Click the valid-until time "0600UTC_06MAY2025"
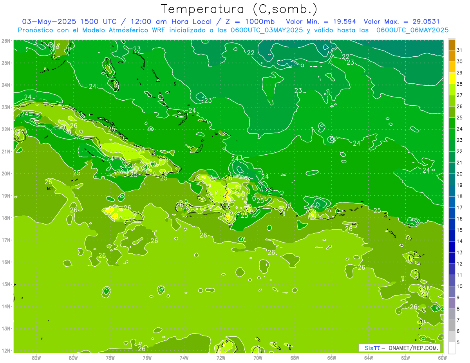 coord(412,30)
